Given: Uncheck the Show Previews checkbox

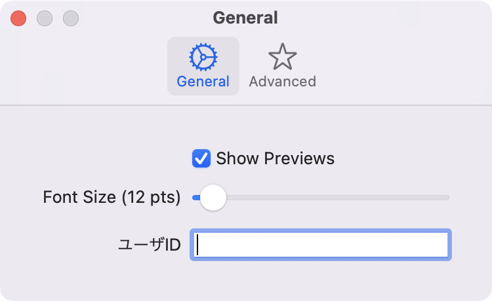Looking at the screenshot, I should coord(201,158).
